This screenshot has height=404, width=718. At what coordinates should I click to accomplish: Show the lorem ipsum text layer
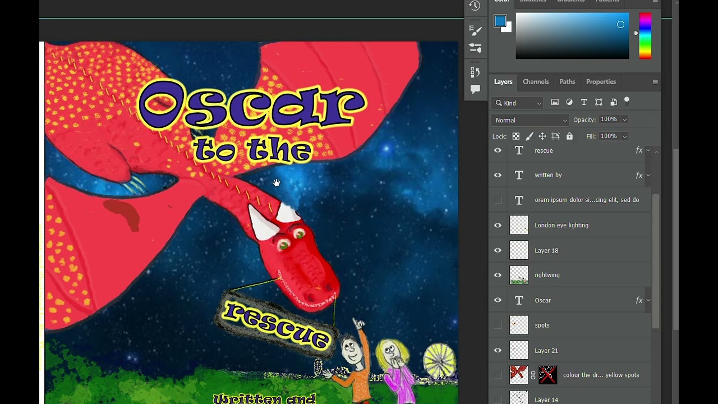[498, 200]
